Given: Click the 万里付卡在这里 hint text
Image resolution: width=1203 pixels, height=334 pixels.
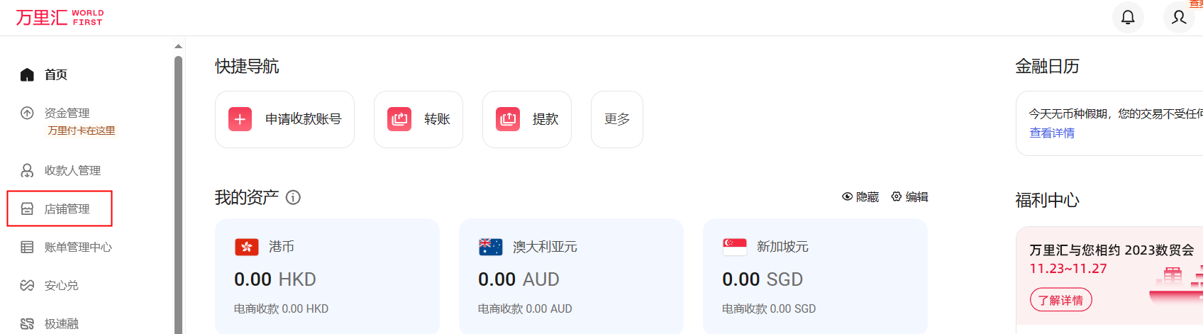Looking at the screenshot, I should [x=82, y=130].
